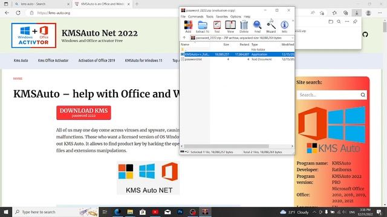387x217 pixels.
Task: Click the Delete trash icon in WinRAR
Action: coord(244,27)
